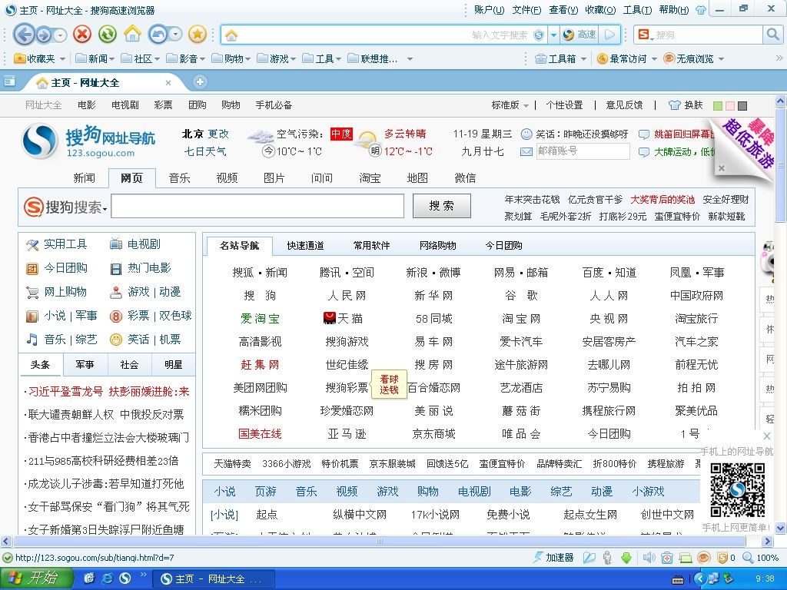Screen dimensions: 787x590
Task: Expand the dropdown next to the undo-tab button
Action: click(x=175, y=35)
